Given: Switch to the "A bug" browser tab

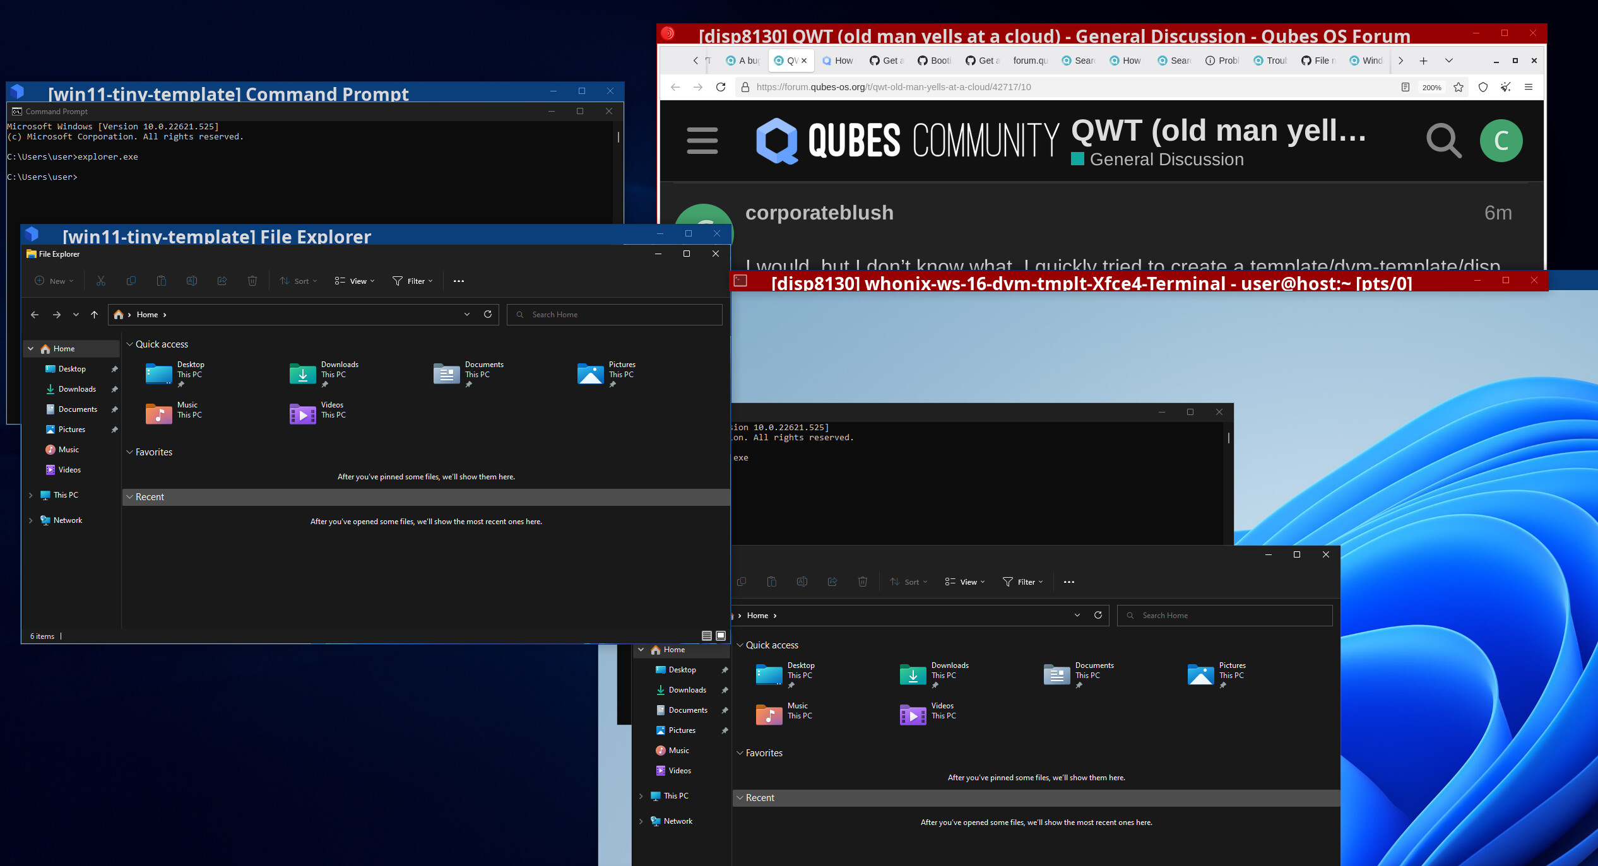Looking at the screenshot, I should [743, 61].
